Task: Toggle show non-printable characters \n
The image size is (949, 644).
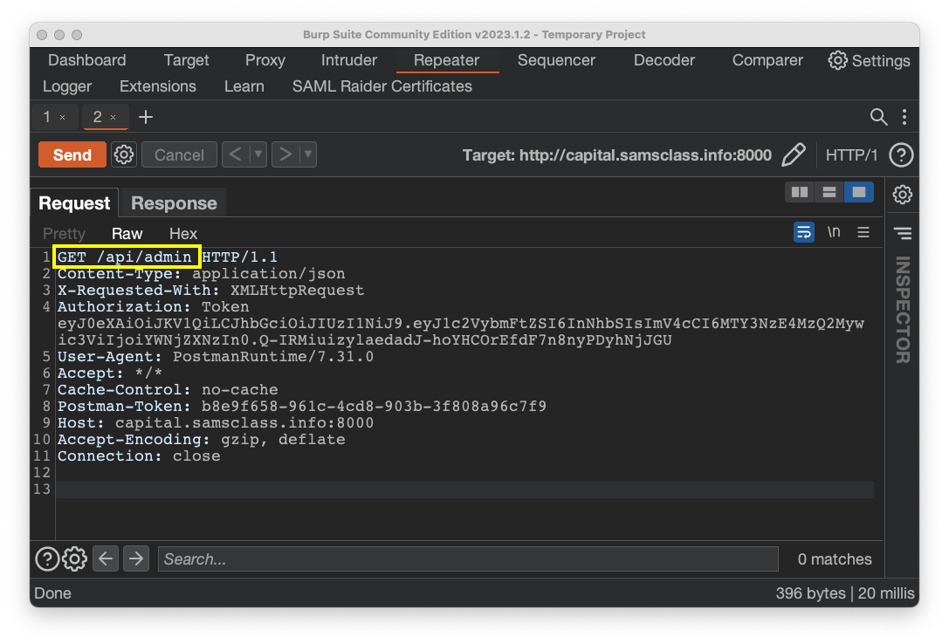Action: [834, 232]
